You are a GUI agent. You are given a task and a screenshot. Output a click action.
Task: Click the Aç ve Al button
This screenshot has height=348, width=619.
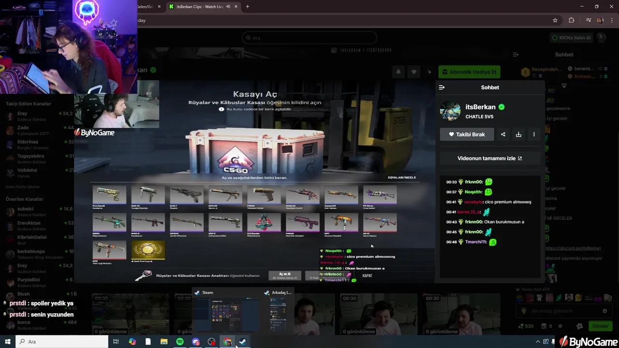pyautogui.click(x=285, y=275)
